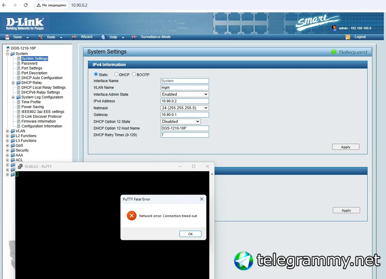
Task: Click the DHCP Option 12 Host Name field
Action: [185, 128]
